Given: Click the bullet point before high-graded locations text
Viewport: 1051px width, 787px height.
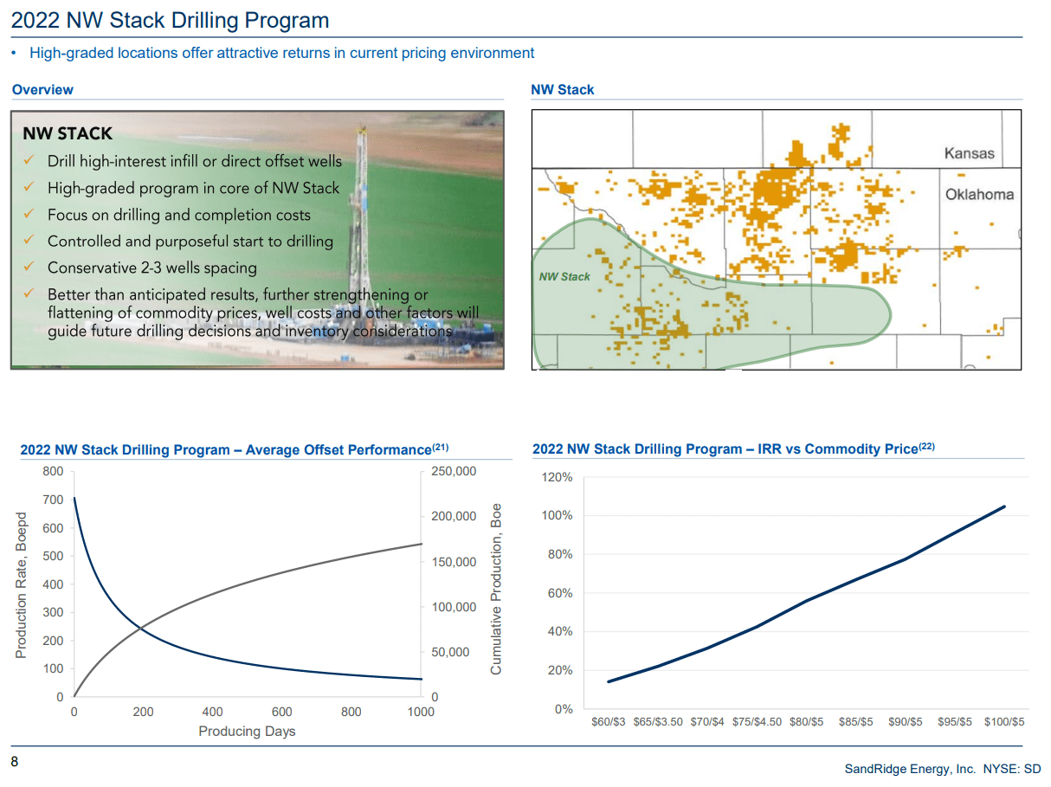Looking at the screenshot, I should click(16, 53).
